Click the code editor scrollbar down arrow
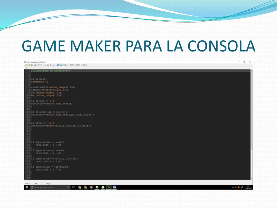The height and width of the screenshot is (208, 277). (x=252, y=179)
